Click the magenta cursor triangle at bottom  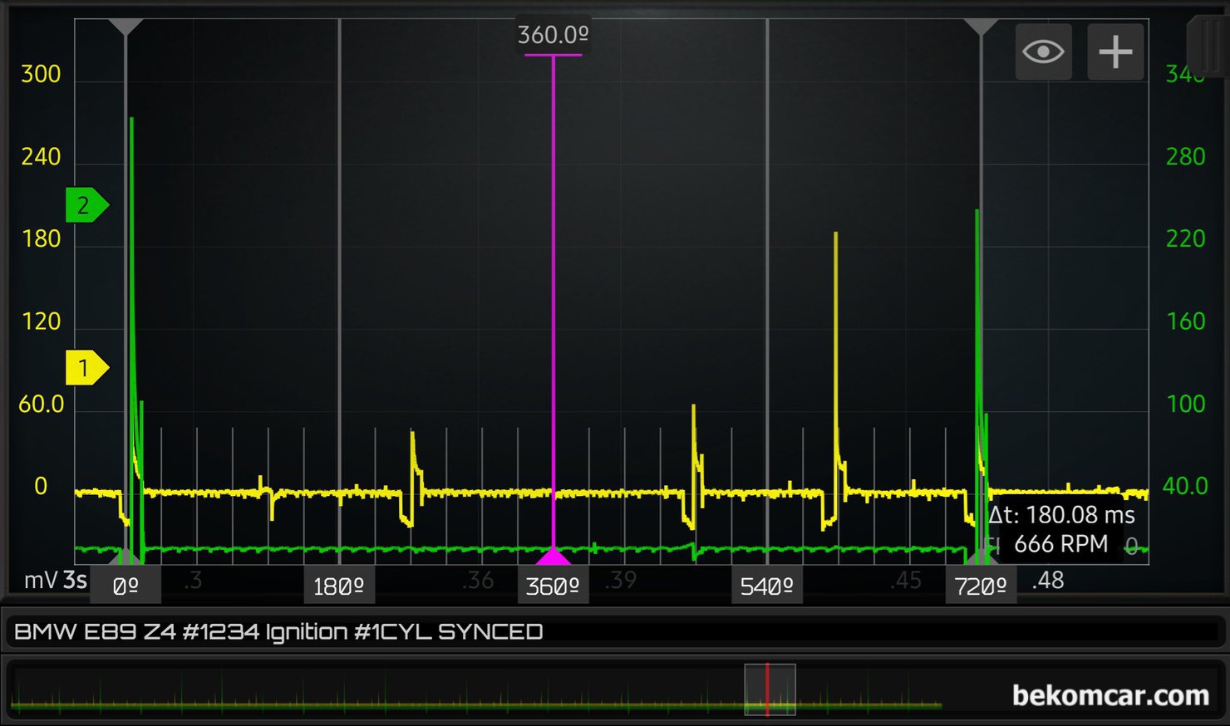553,556
